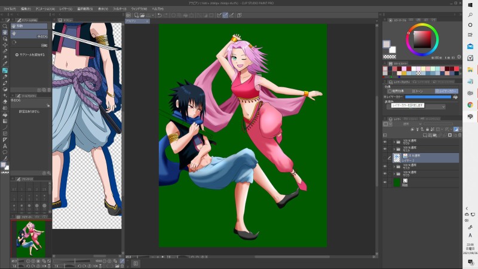
Task: Toggle Lock layer icon in Layer panel
Action: pos(427,129)
